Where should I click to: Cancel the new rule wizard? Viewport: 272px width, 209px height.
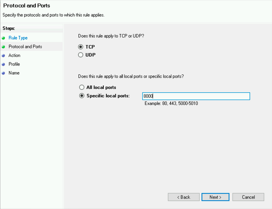(x=248, y=197)
